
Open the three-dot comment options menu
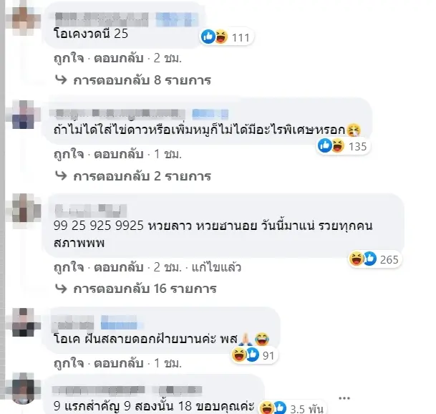click(x=344, y=398)
